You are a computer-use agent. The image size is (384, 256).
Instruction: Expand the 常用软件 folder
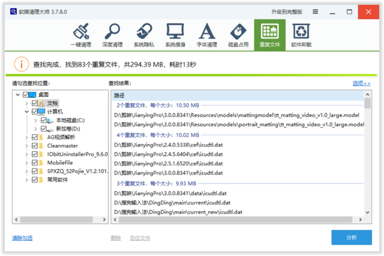pos(26,180)
